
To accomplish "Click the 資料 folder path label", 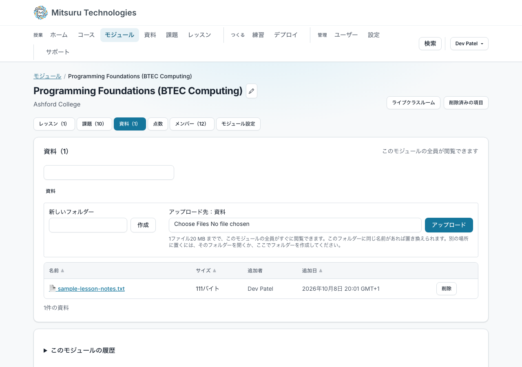I will click(51, 191).
